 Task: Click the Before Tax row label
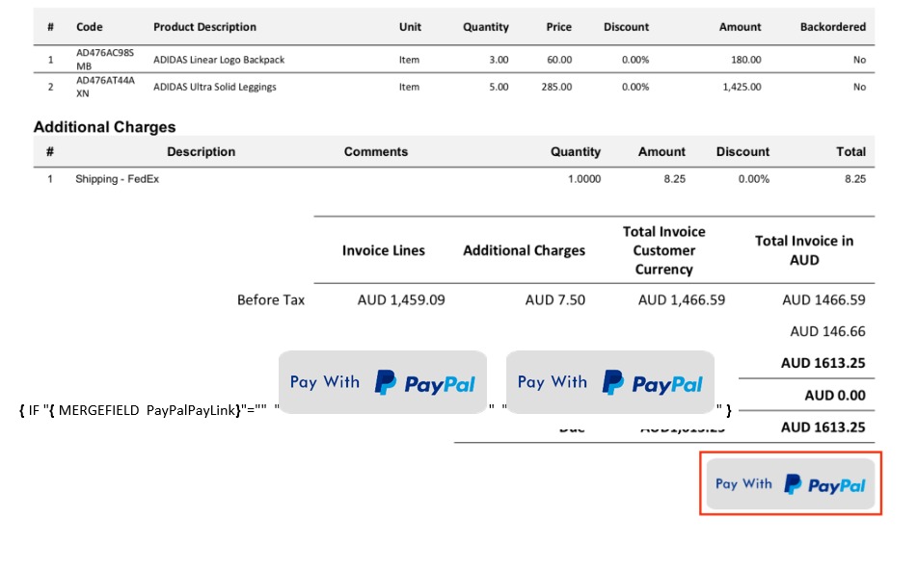pos(270,299)
